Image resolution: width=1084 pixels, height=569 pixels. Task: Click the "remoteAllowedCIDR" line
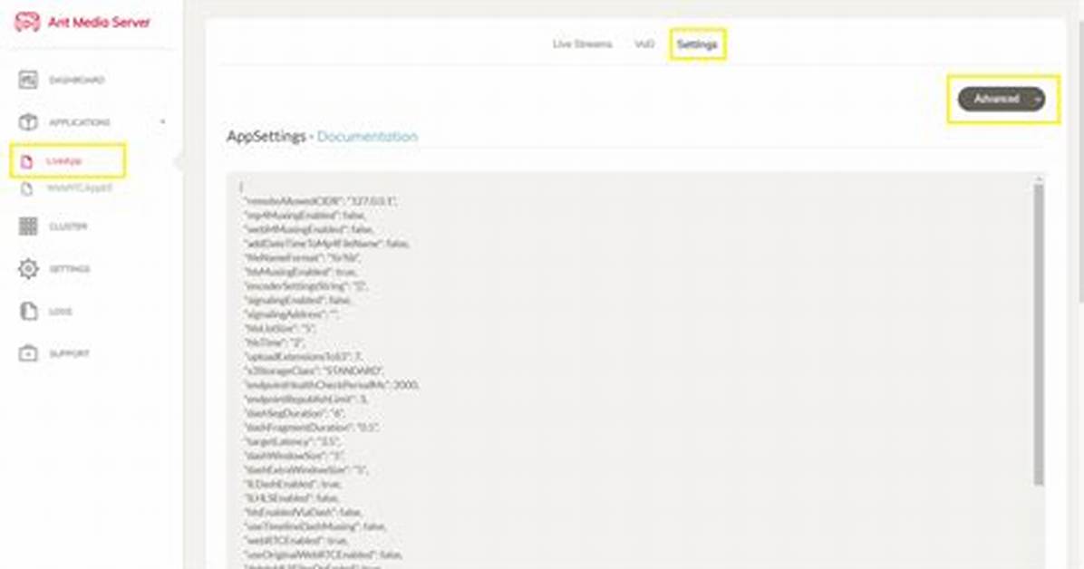click(320, 201)
